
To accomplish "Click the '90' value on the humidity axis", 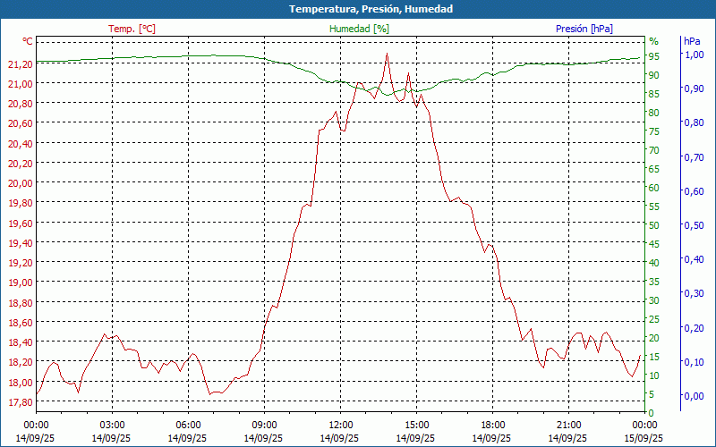I will tap(654, 75).
